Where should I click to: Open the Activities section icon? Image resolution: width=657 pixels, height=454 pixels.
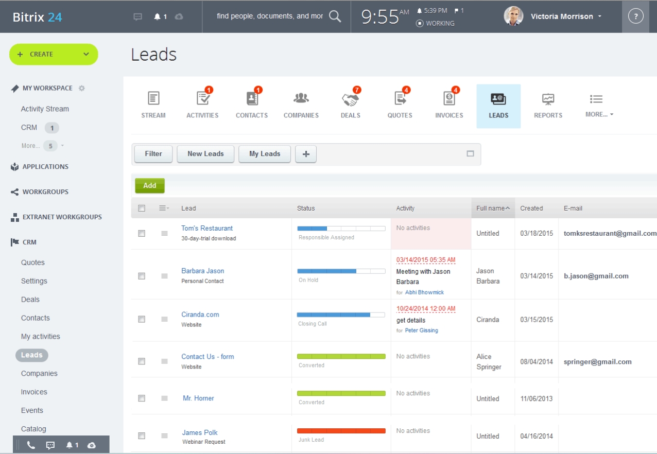202,98
